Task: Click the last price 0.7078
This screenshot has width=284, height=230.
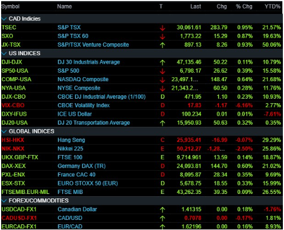Action: (193, 218)
